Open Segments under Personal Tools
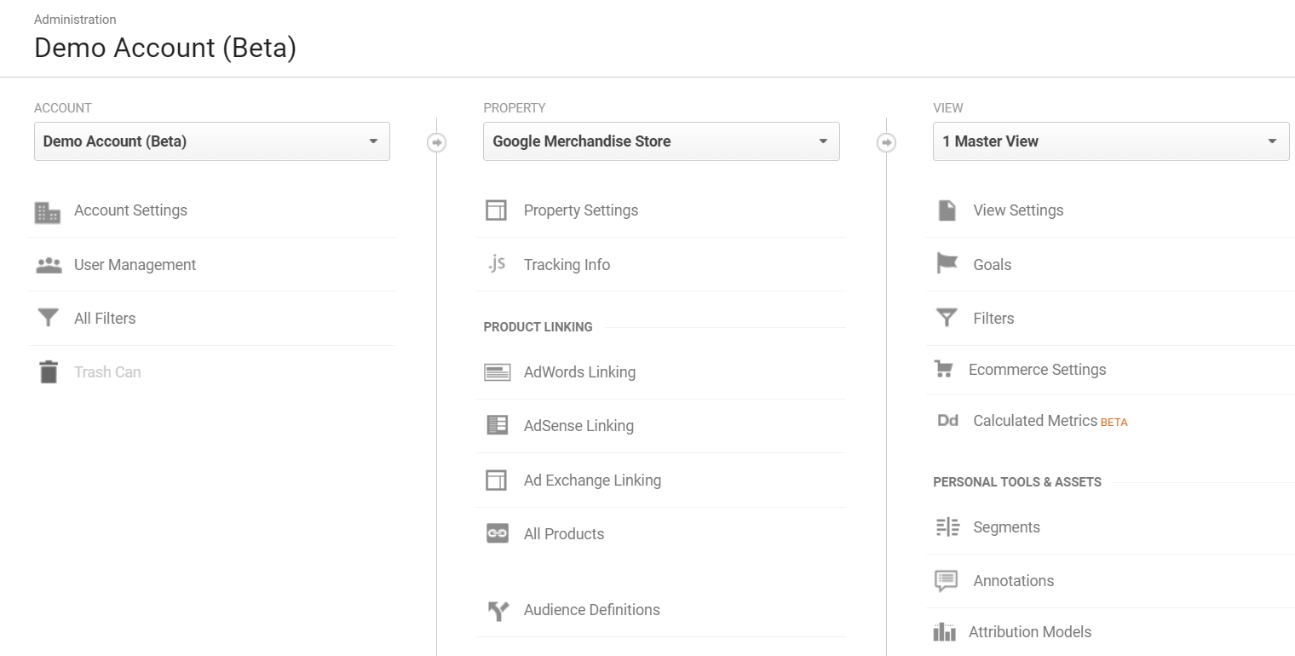The image size is (1295, 656). (1006, 527)
